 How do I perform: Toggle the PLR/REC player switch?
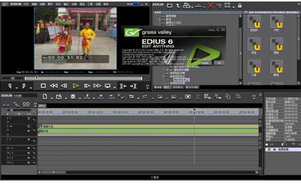(133, 4)
